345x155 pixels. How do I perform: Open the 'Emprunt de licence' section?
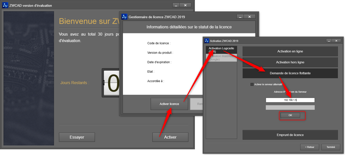[x=290, y=135]
